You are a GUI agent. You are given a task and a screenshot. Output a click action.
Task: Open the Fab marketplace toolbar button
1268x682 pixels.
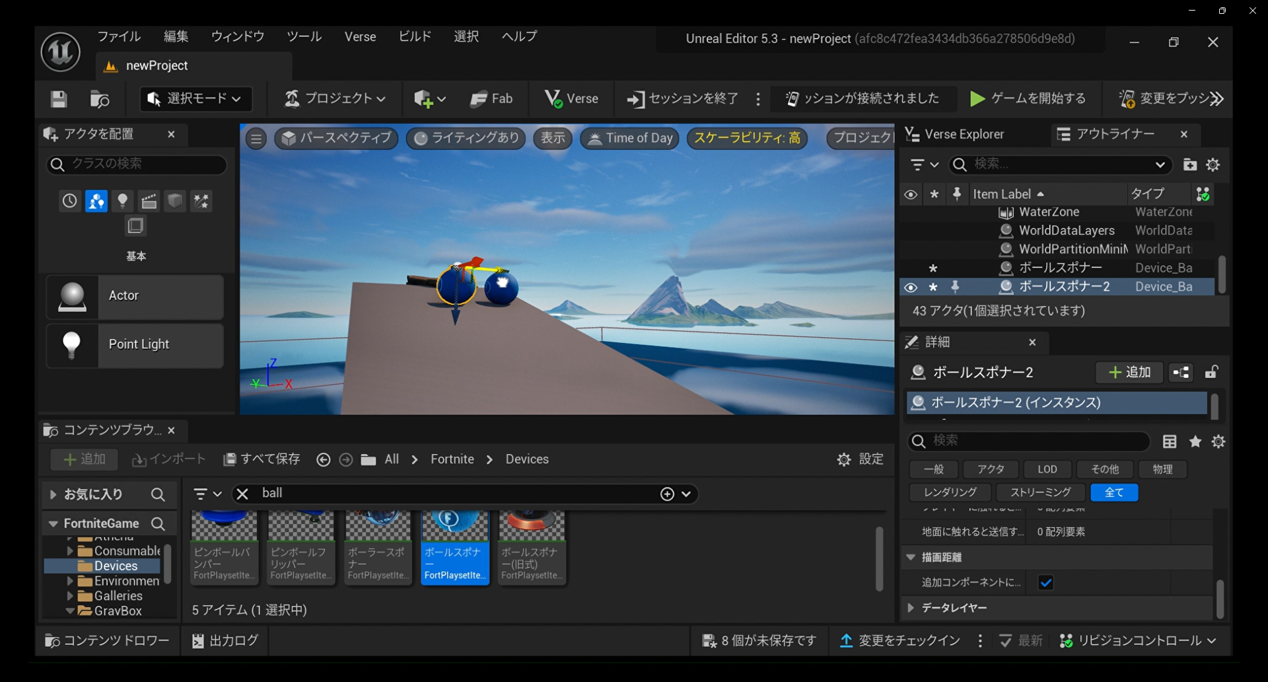point(491,99)
